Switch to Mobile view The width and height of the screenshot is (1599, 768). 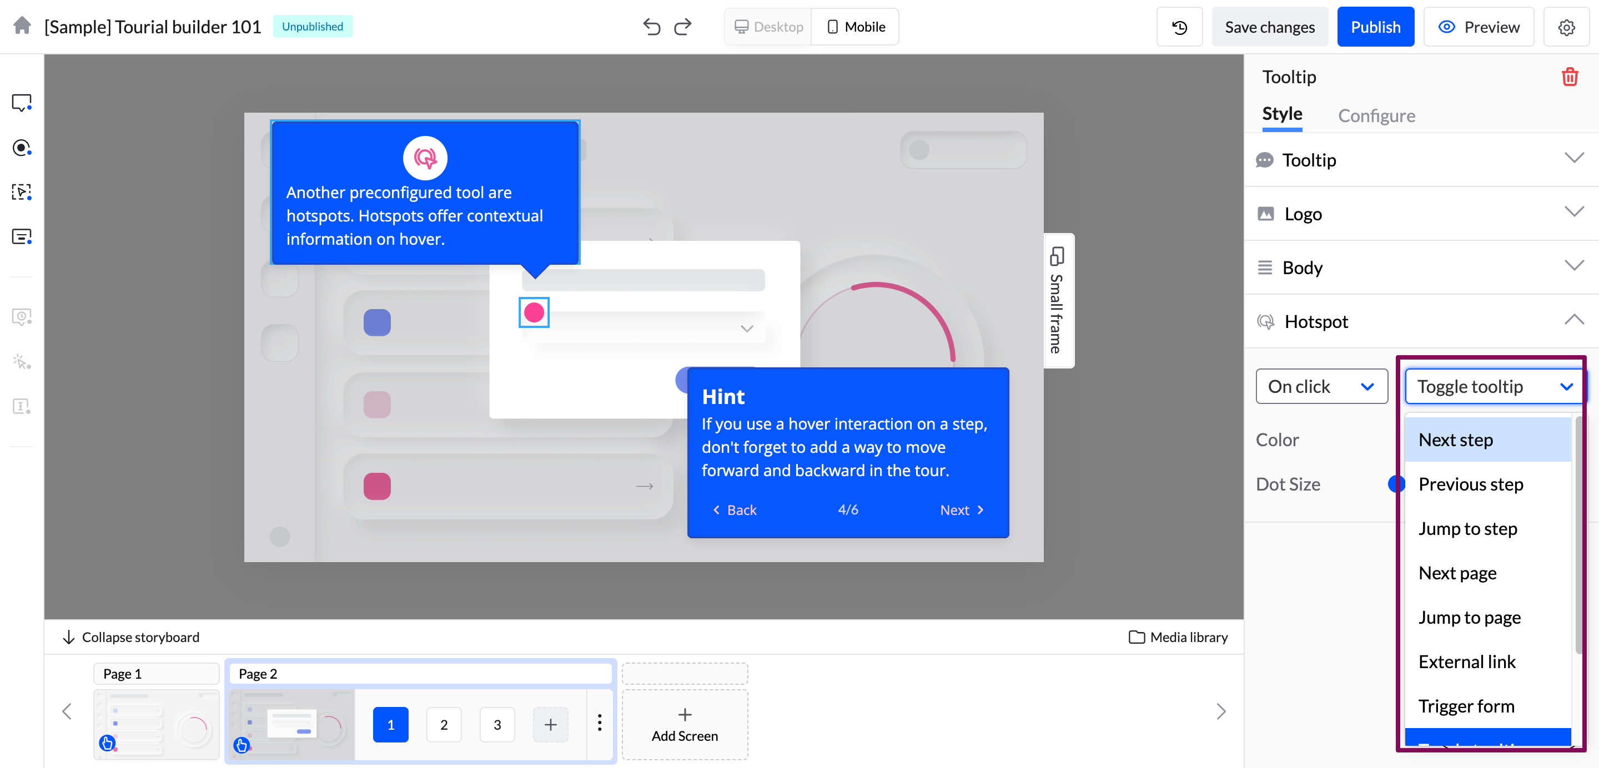[x=856, y=27]
